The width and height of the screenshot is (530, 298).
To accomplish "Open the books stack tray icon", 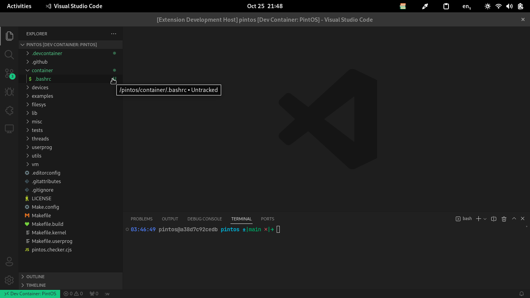I will click(x=403, y=6).
